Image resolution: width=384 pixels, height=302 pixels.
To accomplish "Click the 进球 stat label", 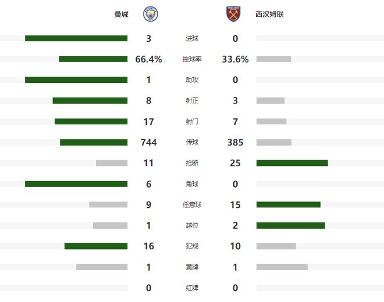I will 192,39.
